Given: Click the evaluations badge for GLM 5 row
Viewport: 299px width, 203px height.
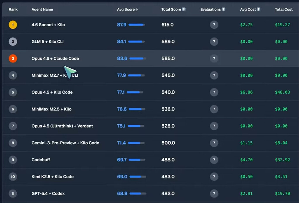Looking at the screenshot, I should [x=214, y=41].
